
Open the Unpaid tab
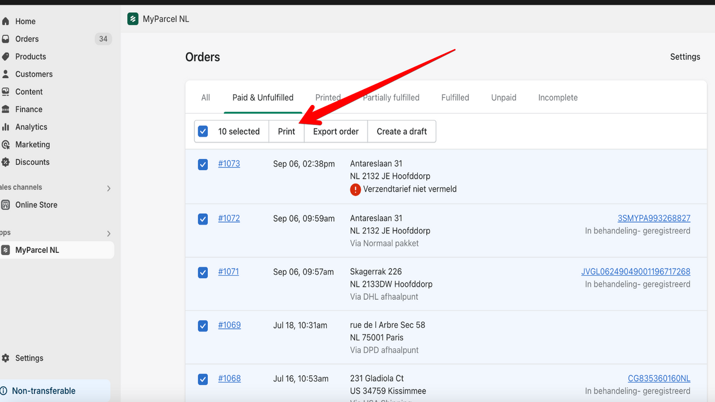(504, 98)
